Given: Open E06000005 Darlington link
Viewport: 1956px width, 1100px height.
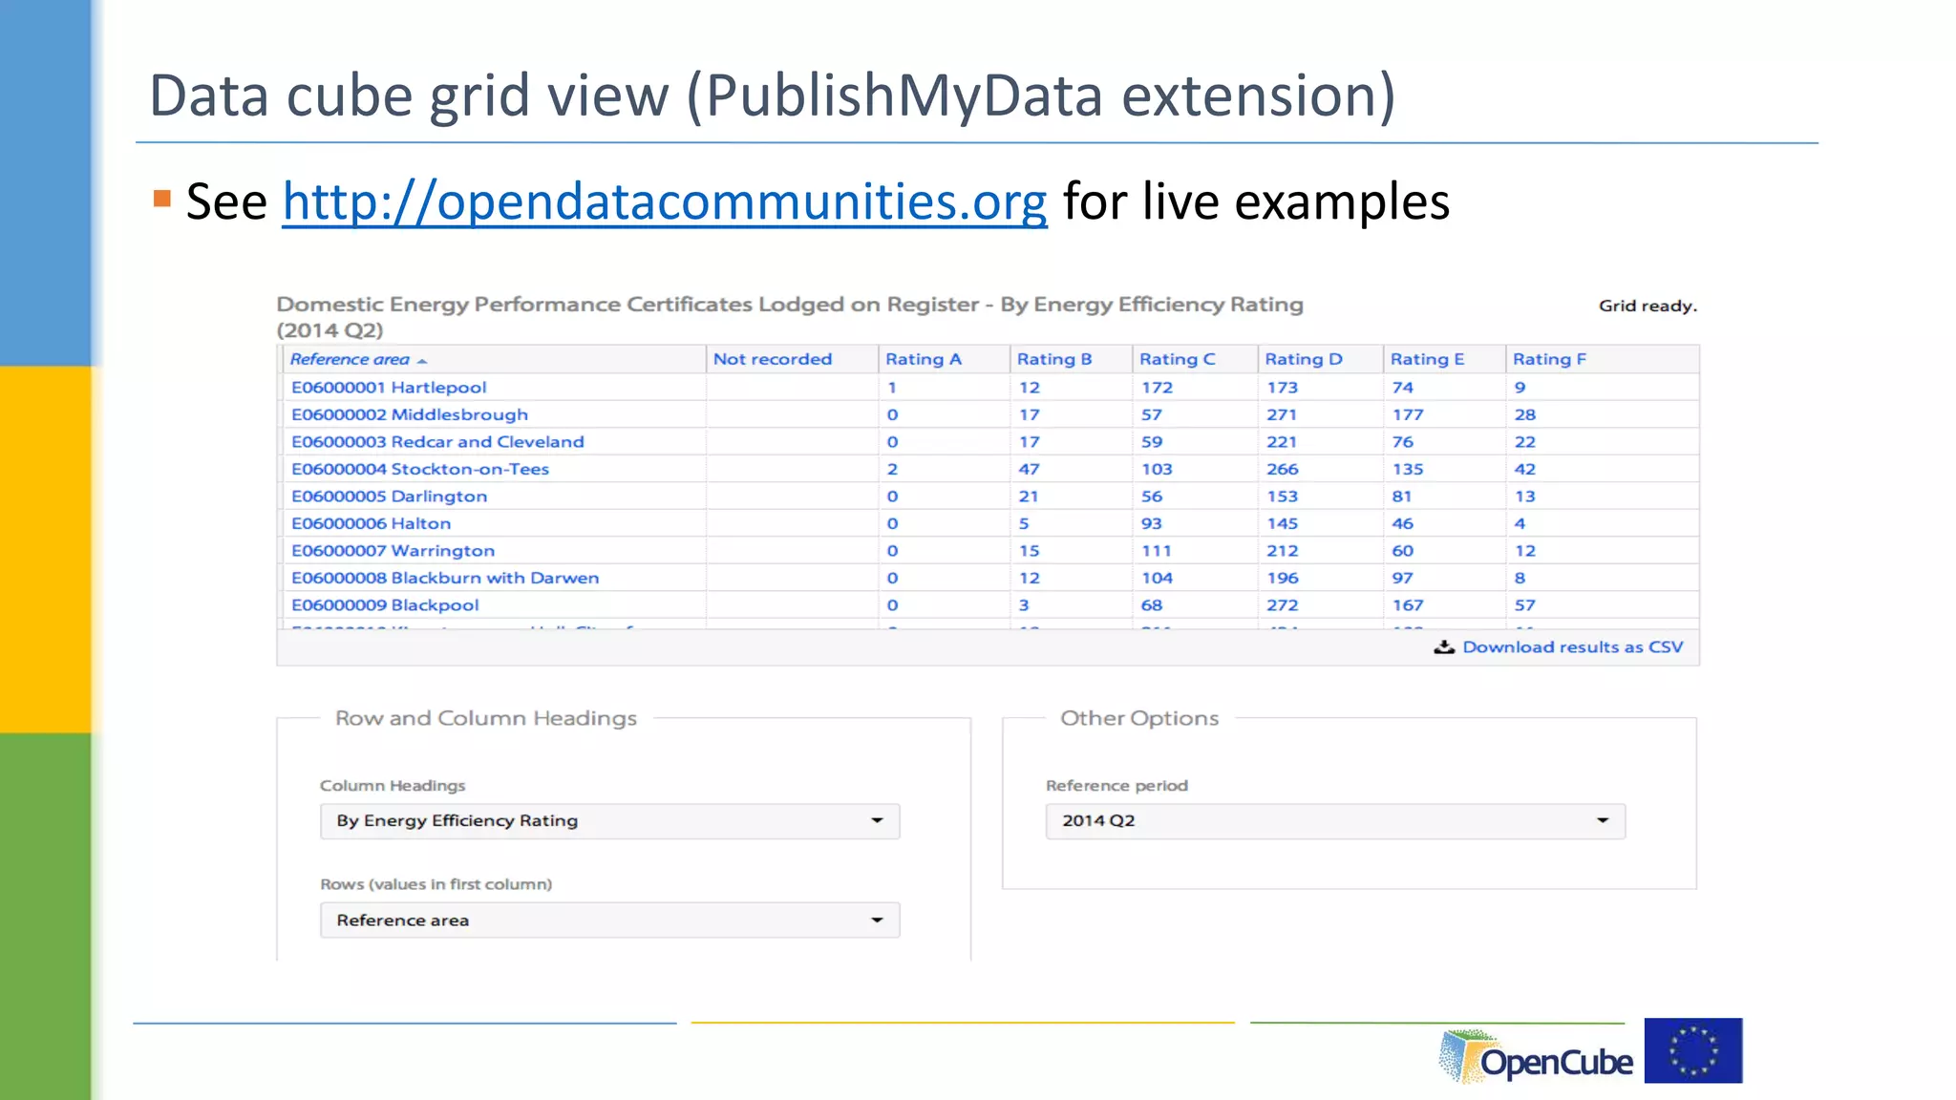Looking at the screenshot, I should pos(389,496).
